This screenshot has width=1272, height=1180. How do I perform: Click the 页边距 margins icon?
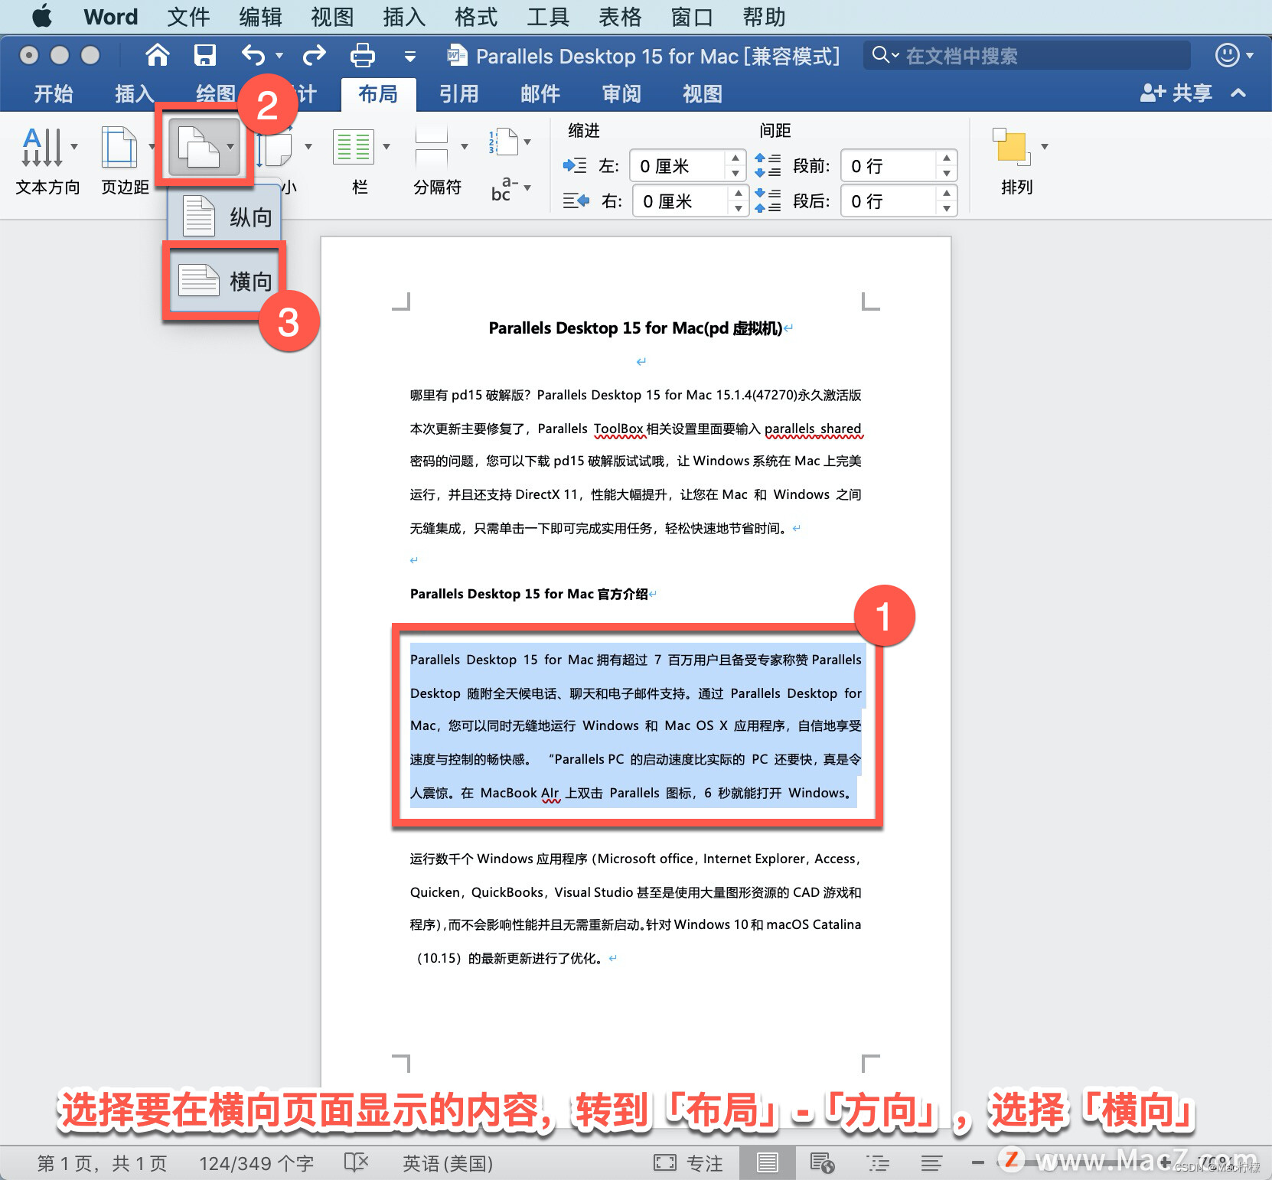coord(119,147)
